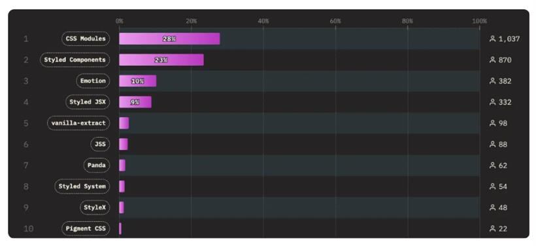Click the user icon next to 88
The image size is (536, 246).
492,145
